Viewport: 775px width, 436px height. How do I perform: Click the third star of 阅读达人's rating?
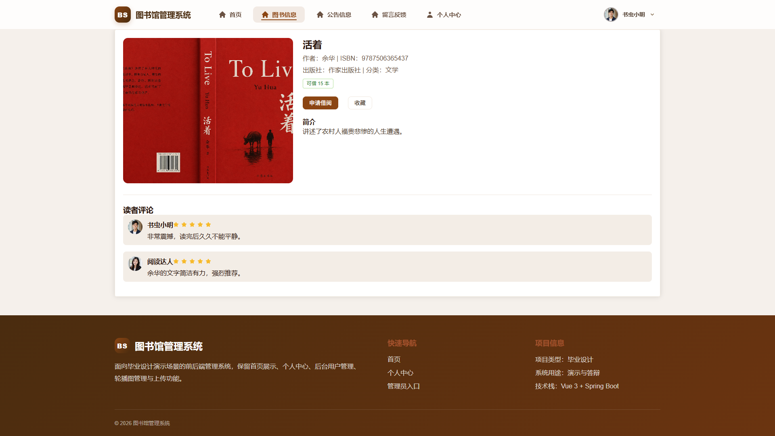click(x=192, y=261)
